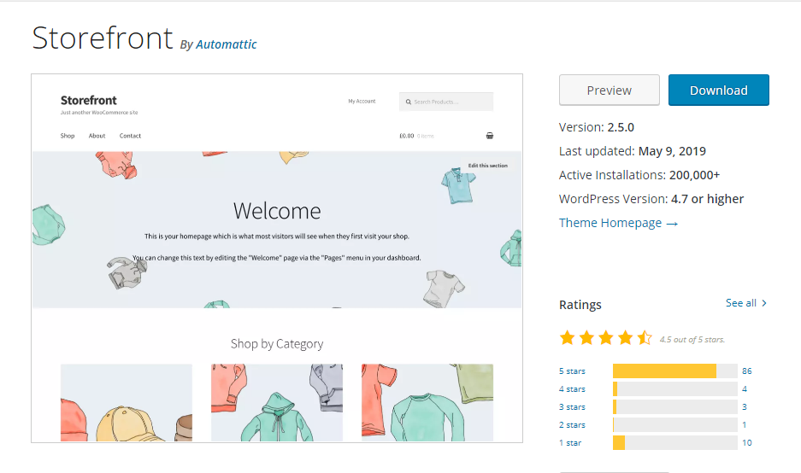Open the 4 stars reviews link

[572, 389]
